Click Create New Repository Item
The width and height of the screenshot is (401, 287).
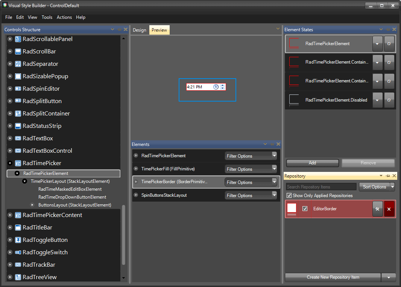[333, 277]
